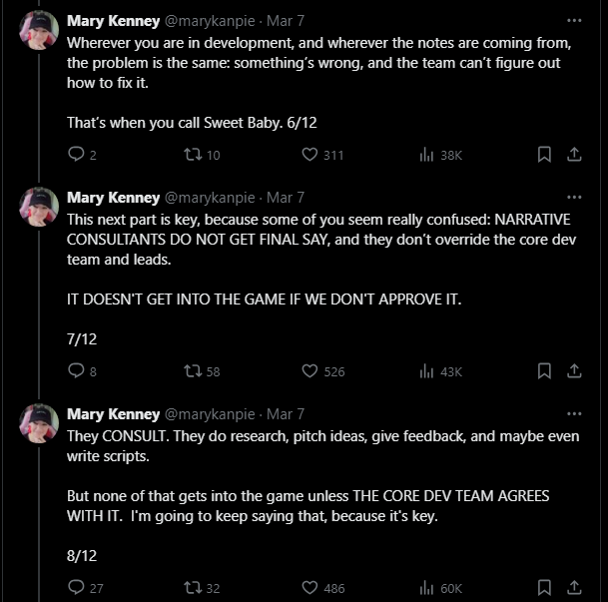Open Mary Kenney's profile from the first tweet

click(x=113, y=20)
